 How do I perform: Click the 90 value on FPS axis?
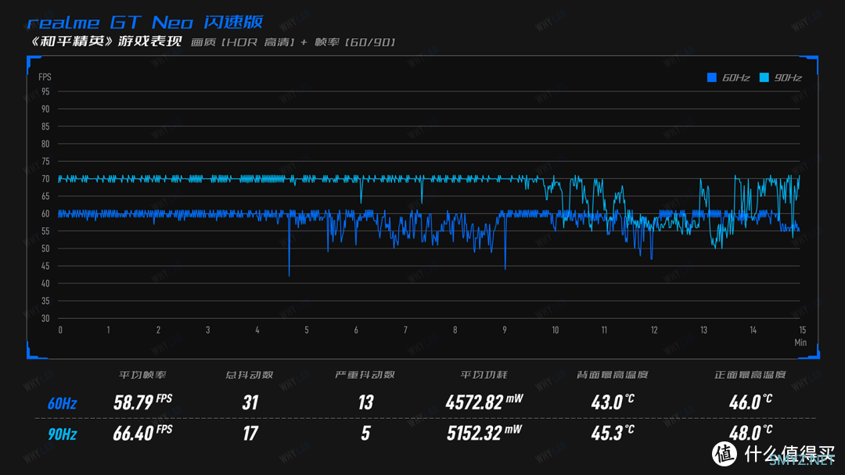pos(45,109)
